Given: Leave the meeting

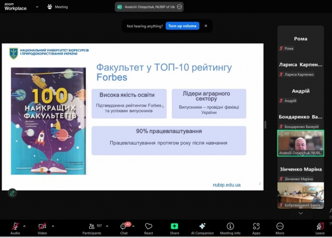Looking at the screenshot, I should point(320,229).
